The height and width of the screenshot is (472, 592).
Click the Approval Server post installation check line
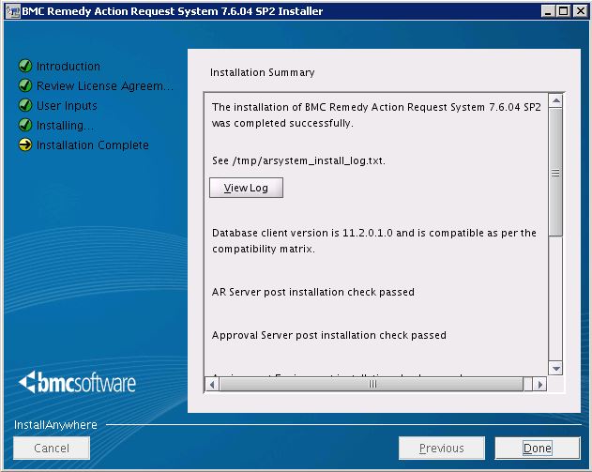[329, 335]
